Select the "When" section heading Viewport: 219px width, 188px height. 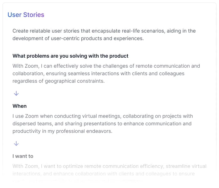point(19,106)
